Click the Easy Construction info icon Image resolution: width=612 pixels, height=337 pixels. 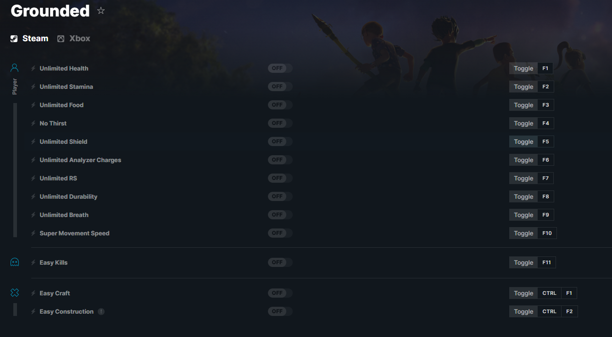click(101, 311)
